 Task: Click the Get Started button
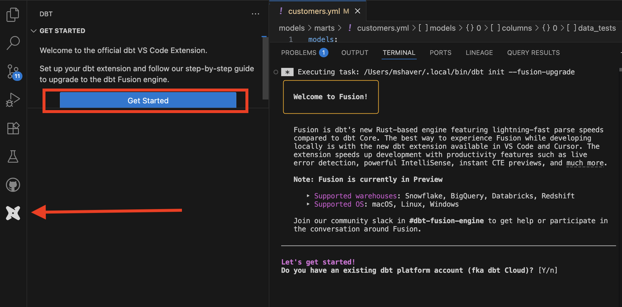point(148,100)
